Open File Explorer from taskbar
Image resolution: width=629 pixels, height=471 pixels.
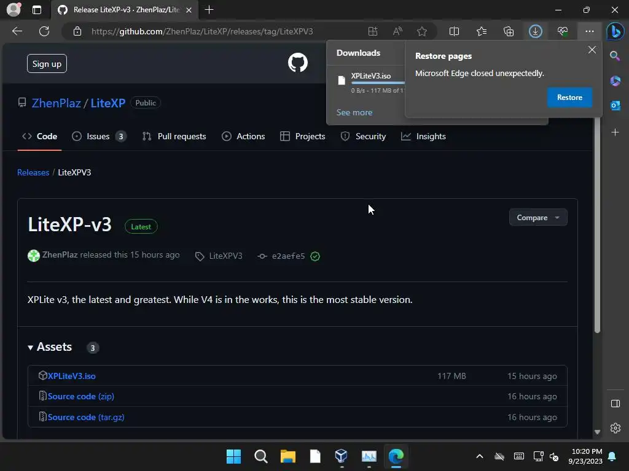coord(288,456)
